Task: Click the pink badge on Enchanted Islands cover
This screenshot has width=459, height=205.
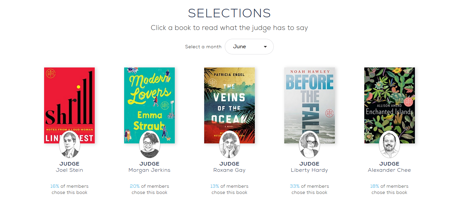Action: coord(408,102)
